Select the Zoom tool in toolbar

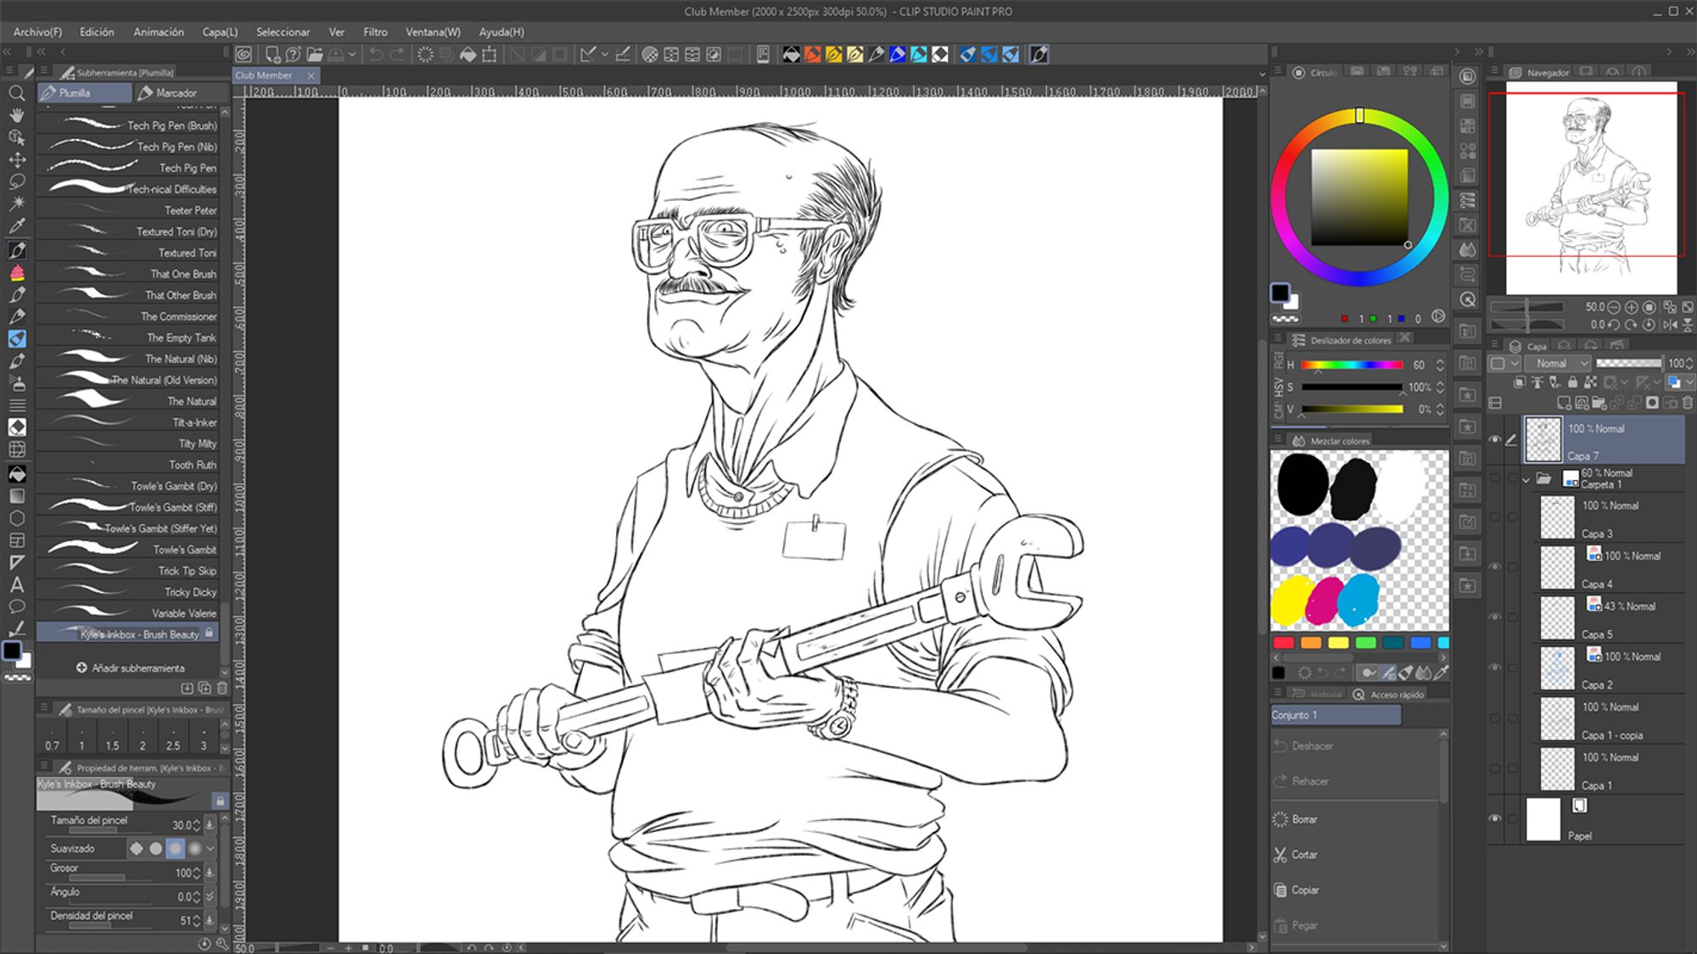pos(16,92)
